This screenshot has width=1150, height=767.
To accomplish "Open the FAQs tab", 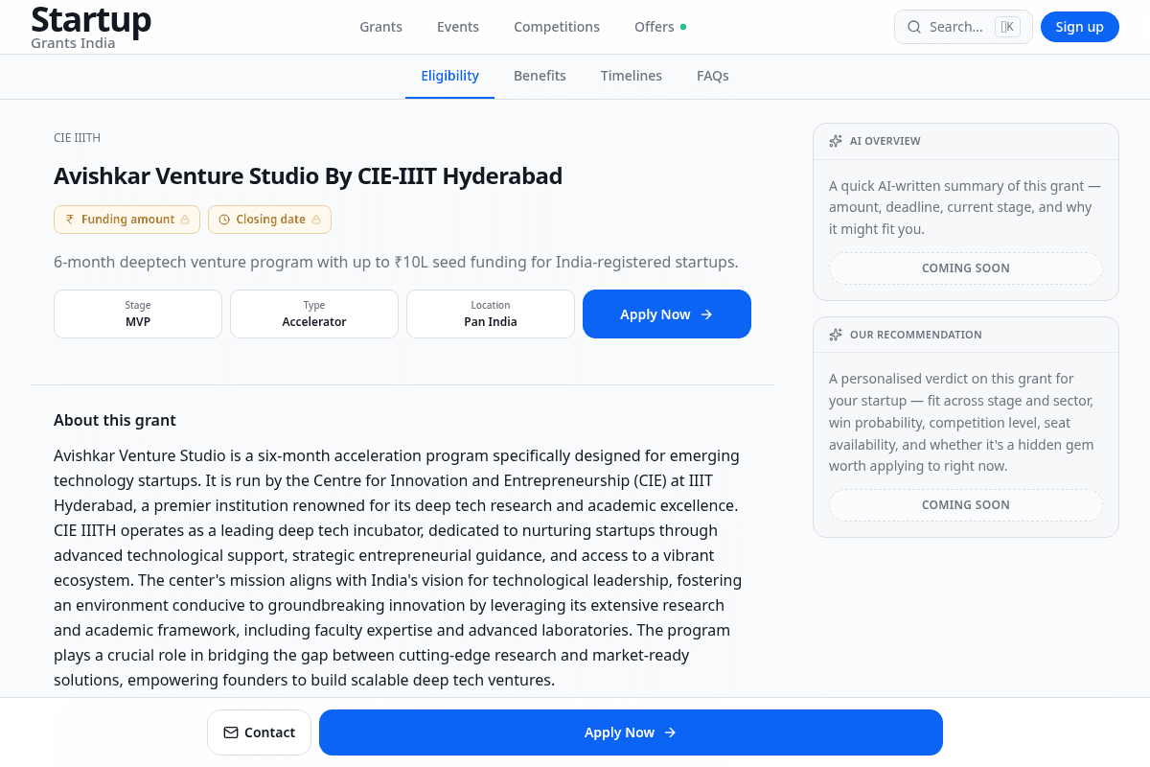I will click(713, 76).
